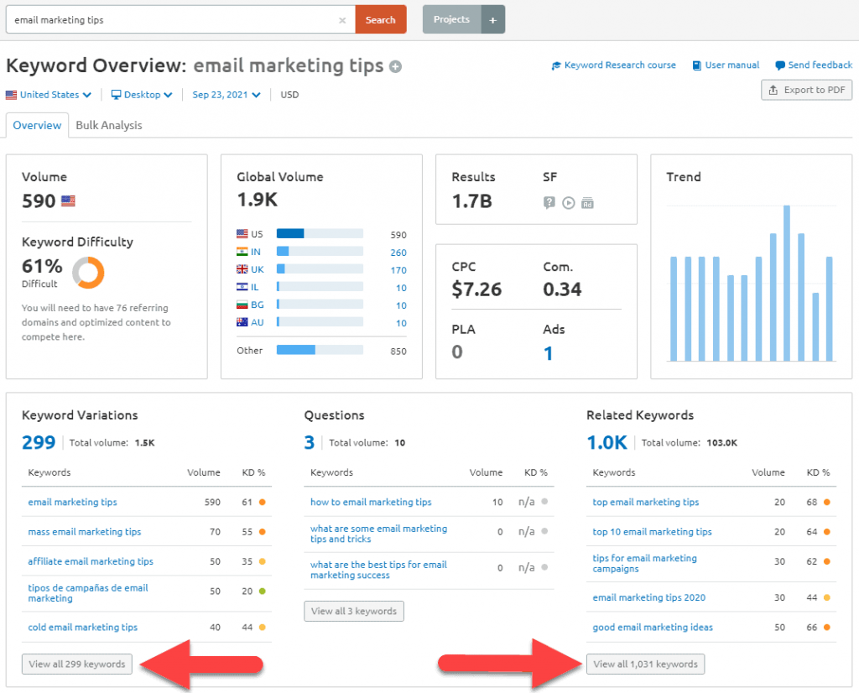
Task: Open 'how to email marketing tips' question
Action: point(371,503)
